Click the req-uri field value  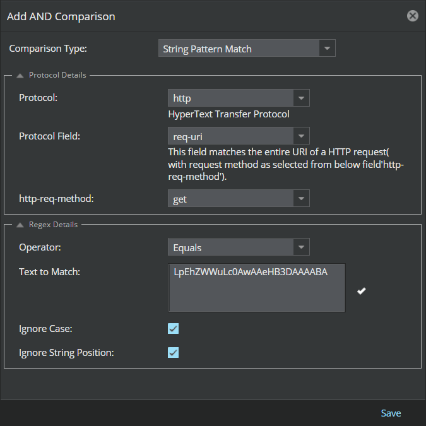point(230,136)
